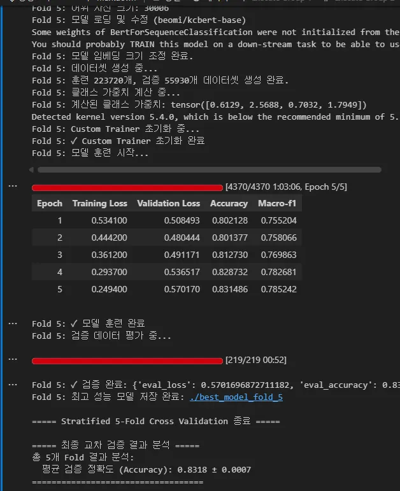Image resolution: width=400 pixels, height=491 pixels.
Task: Select the accuracy value 0.802128
Action: tap(230, 220)
